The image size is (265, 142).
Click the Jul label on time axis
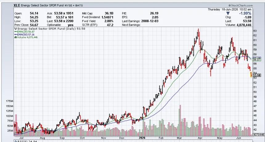(x=22, y=138)
